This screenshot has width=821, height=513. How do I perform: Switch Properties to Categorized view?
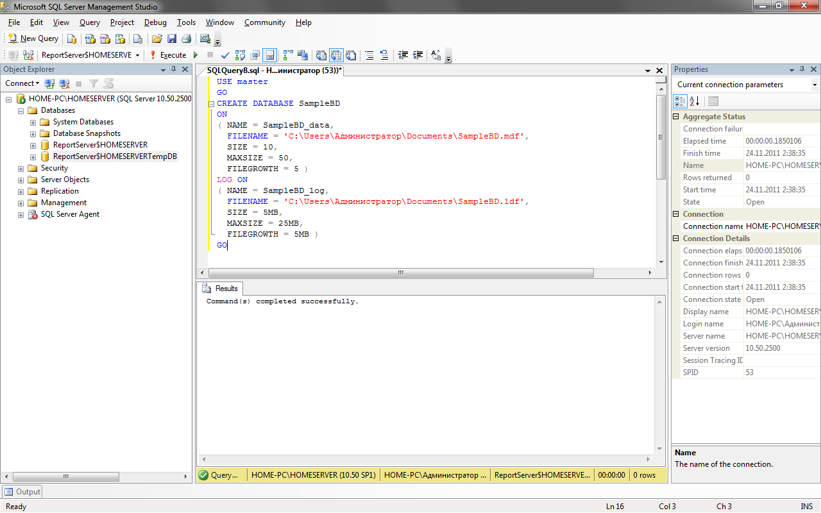680,101
